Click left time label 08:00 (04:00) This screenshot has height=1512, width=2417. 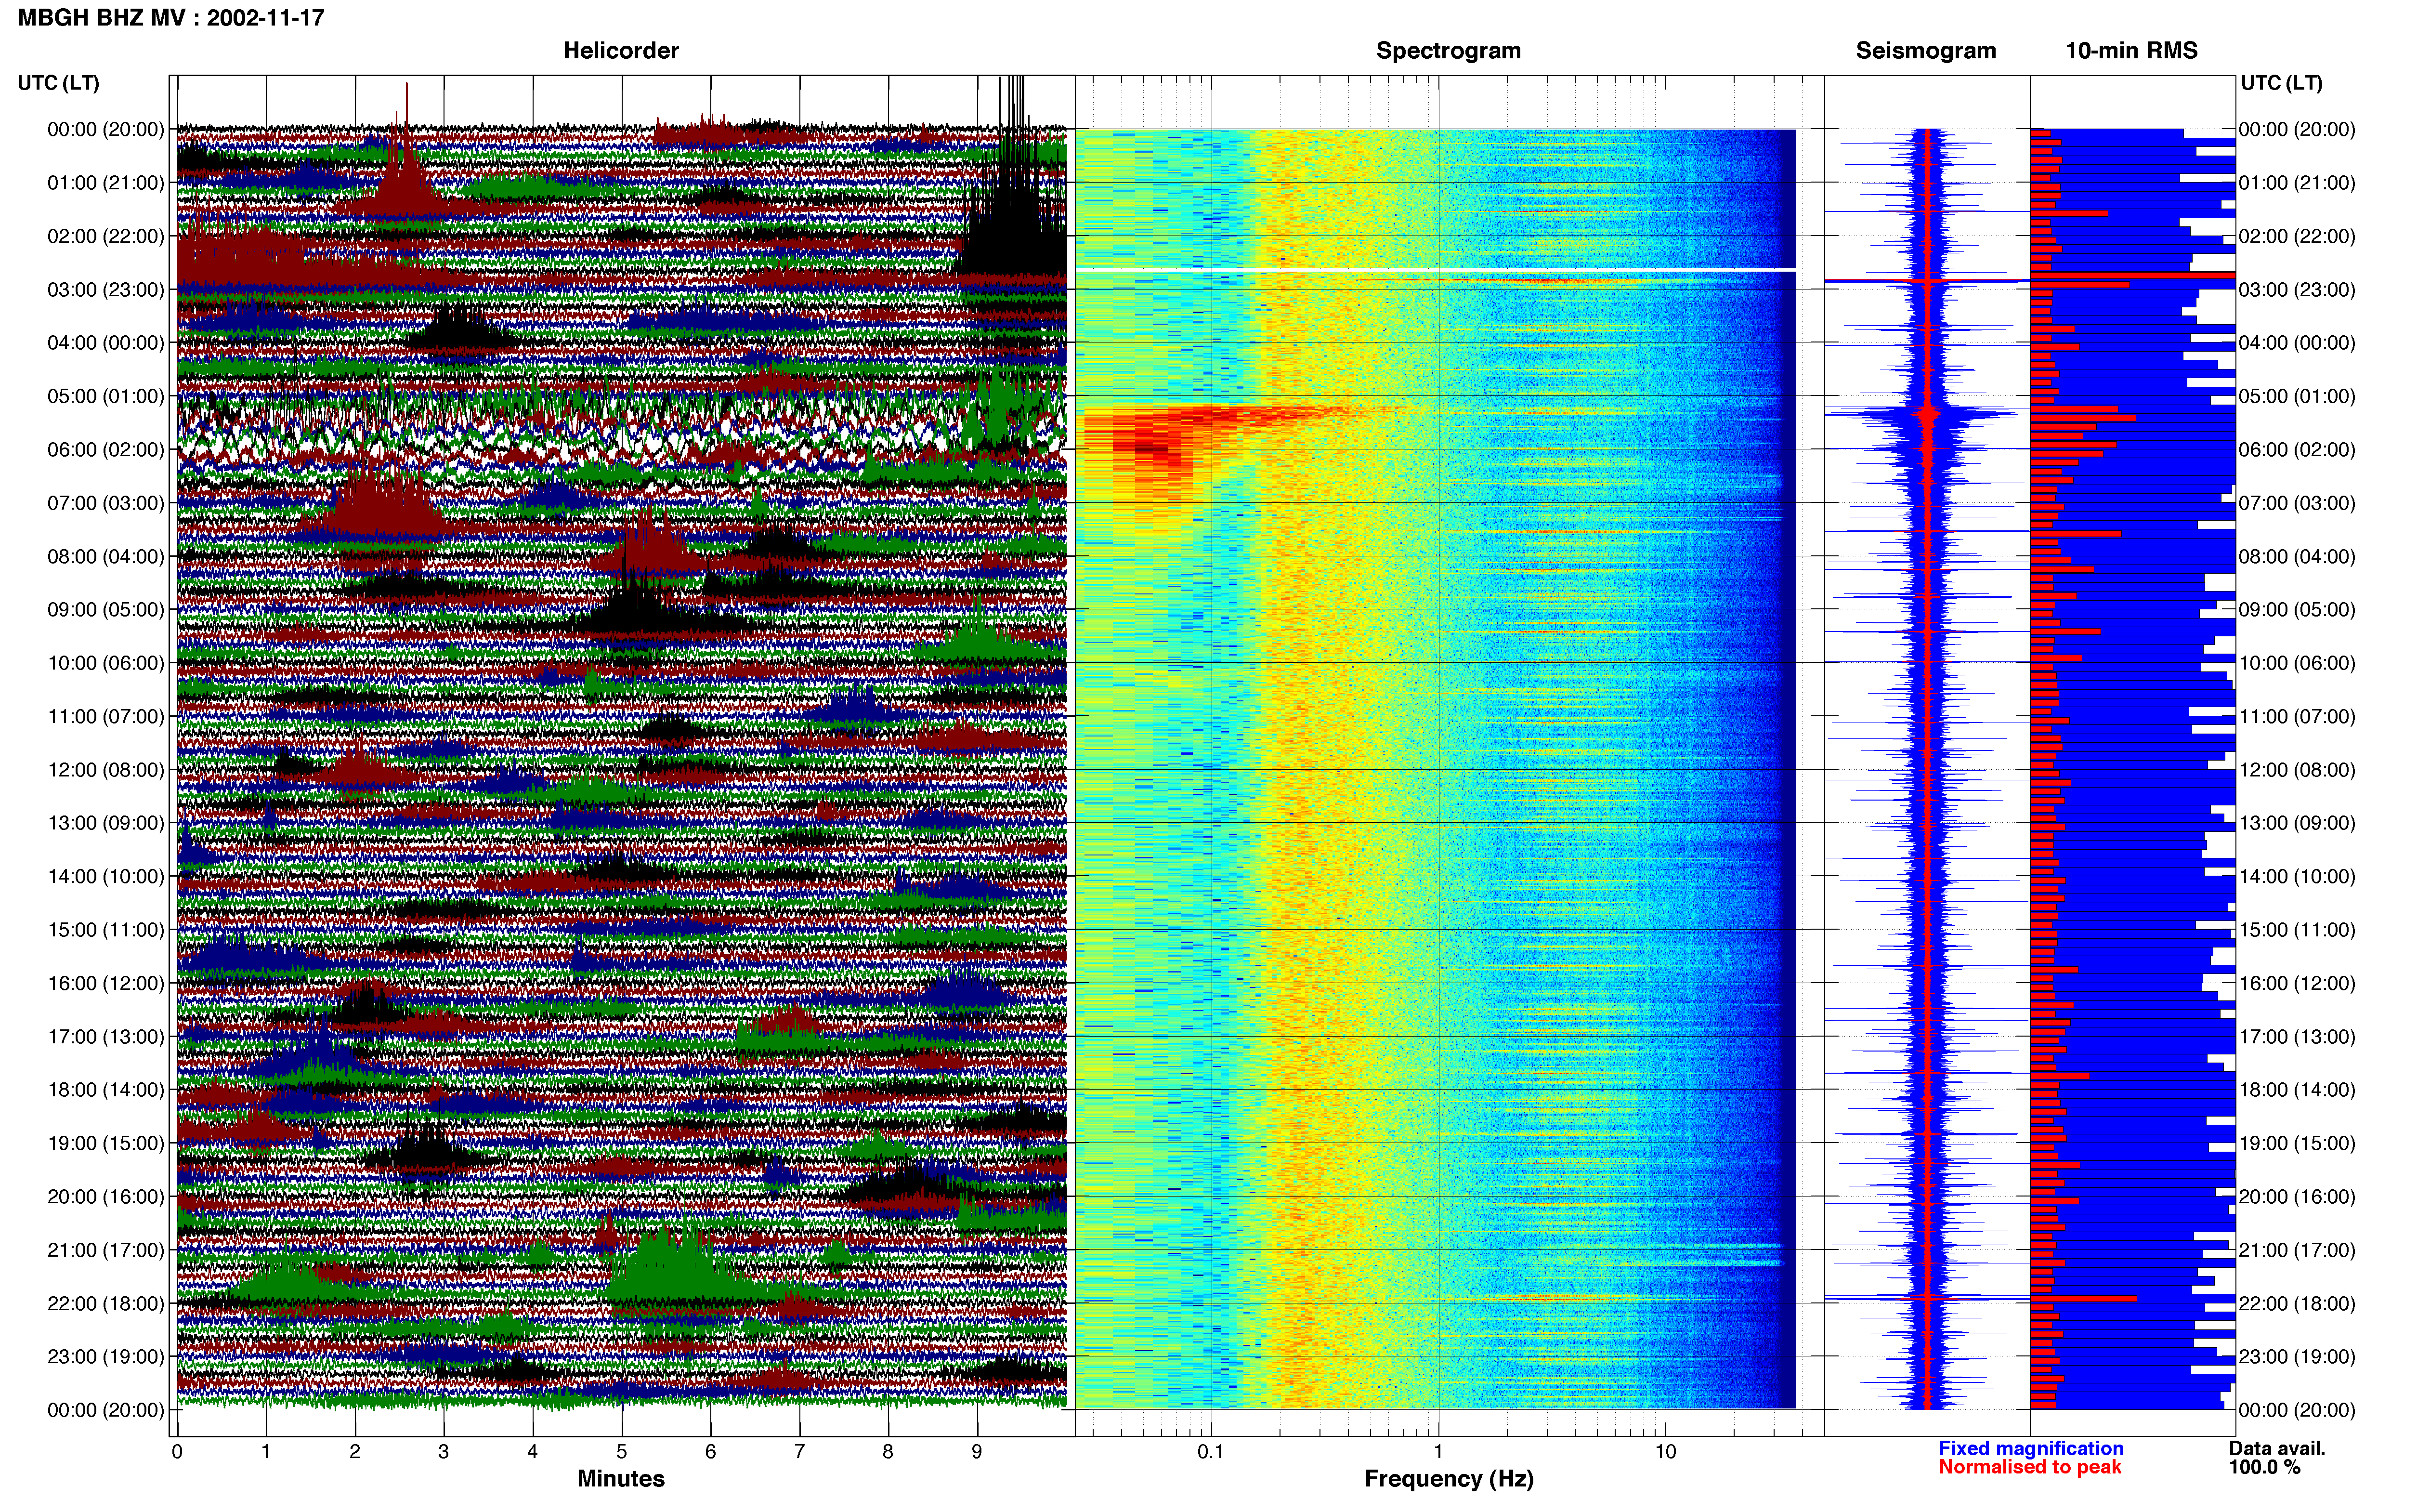[106, 556]
